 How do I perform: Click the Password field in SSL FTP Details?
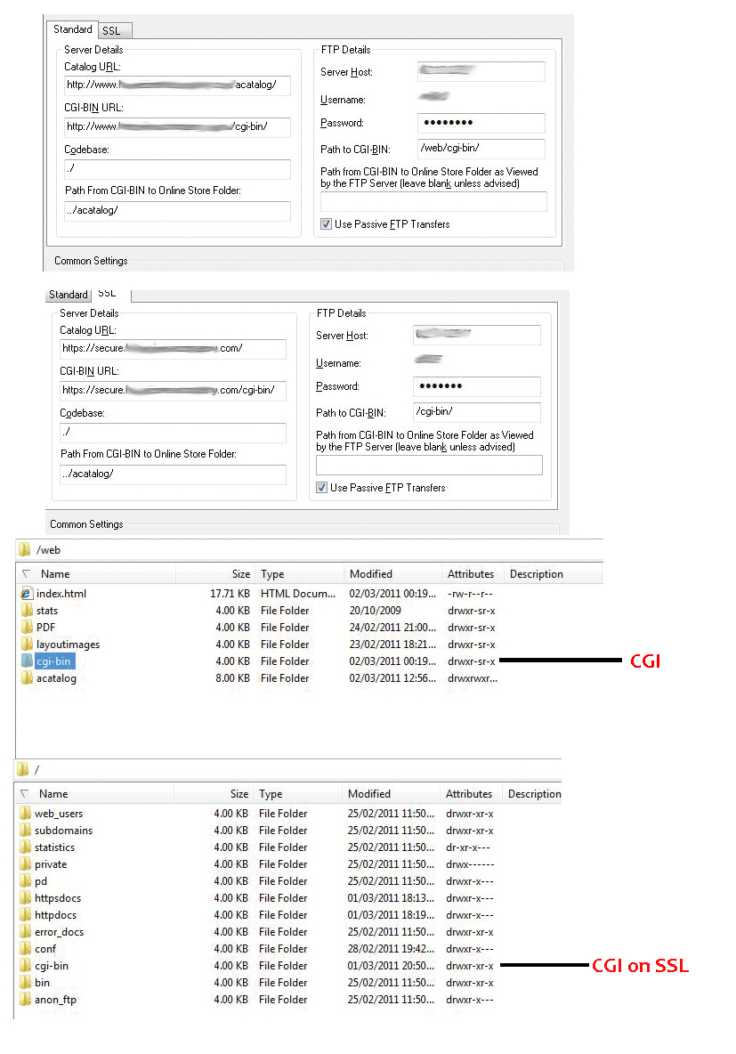tap(476, 386)
